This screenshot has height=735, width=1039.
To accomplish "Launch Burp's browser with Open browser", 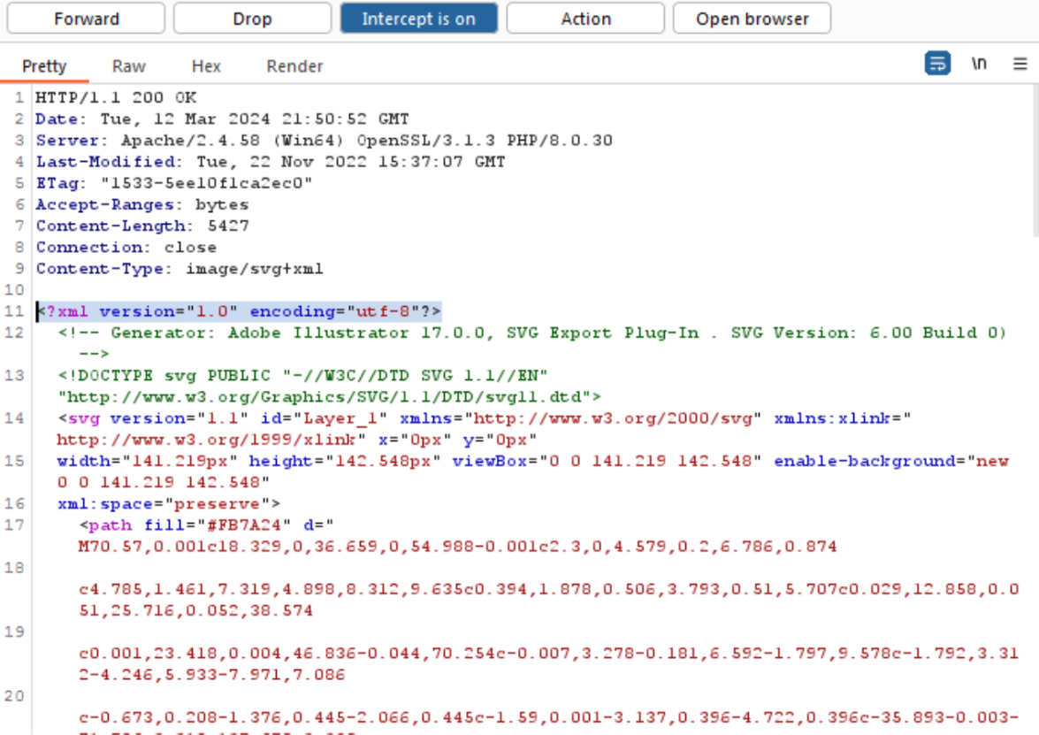I will point(752,19).
